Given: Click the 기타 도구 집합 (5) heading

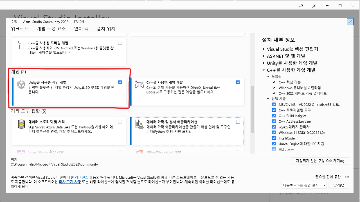Looking at the screenshot, I should click(28, 111).
